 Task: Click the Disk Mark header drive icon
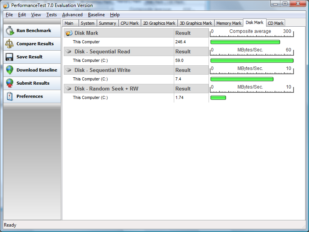pos(69,33)
